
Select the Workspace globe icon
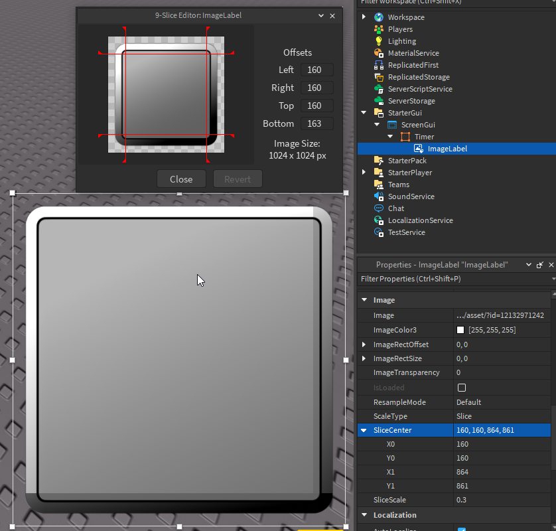click(379, 17)
